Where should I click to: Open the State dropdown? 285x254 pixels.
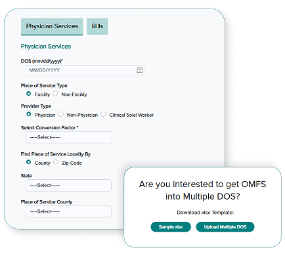(68, 185)
